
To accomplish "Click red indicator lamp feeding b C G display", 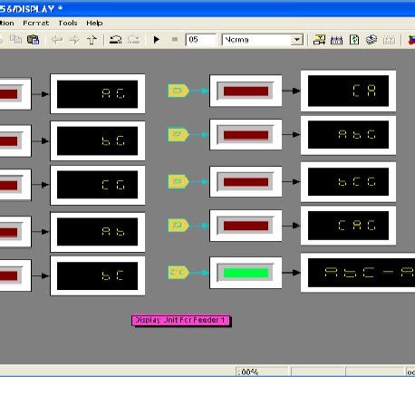I will 246,182.
